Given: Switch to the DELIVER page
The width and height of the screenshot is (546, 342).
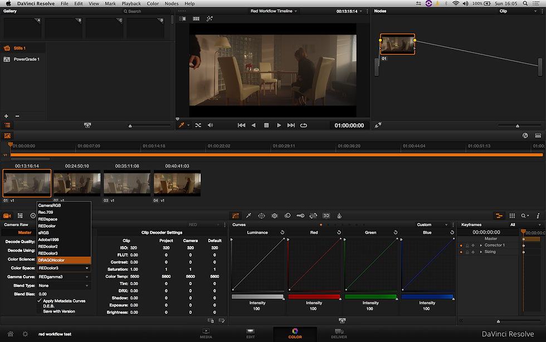Looking at the screenshot, I should 339,334.
